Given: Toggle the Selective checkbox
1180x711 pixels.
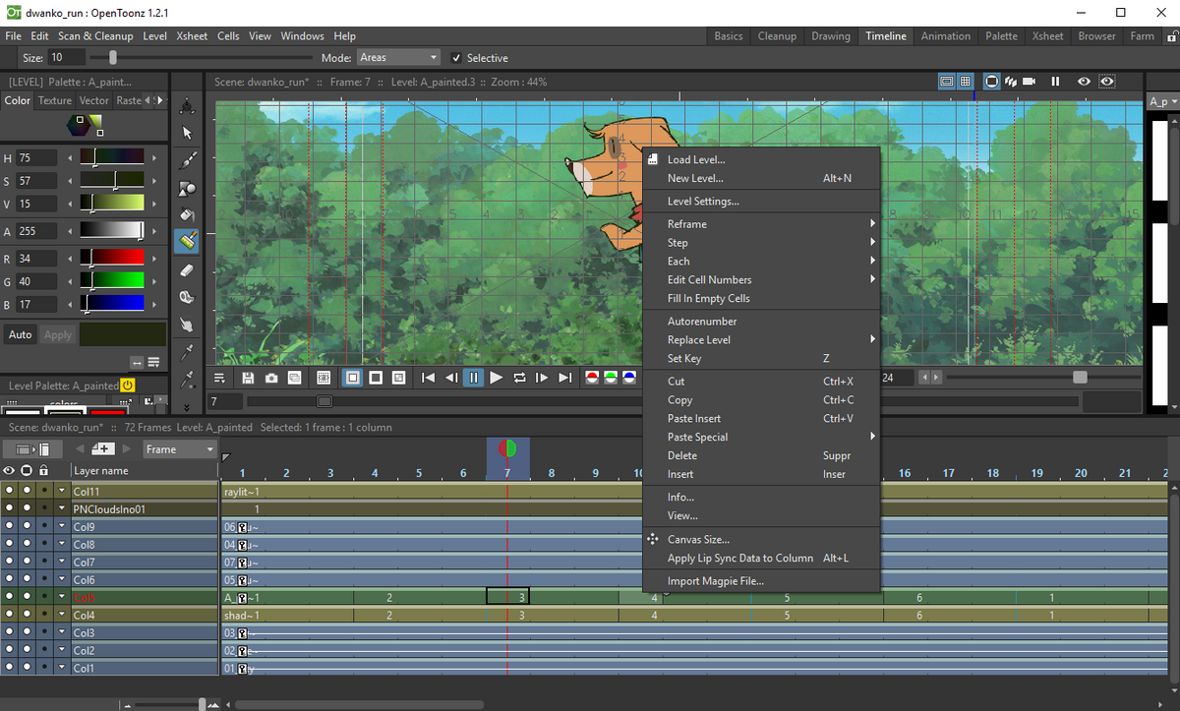Looking at the screenshot, I should tap(456, 58).
